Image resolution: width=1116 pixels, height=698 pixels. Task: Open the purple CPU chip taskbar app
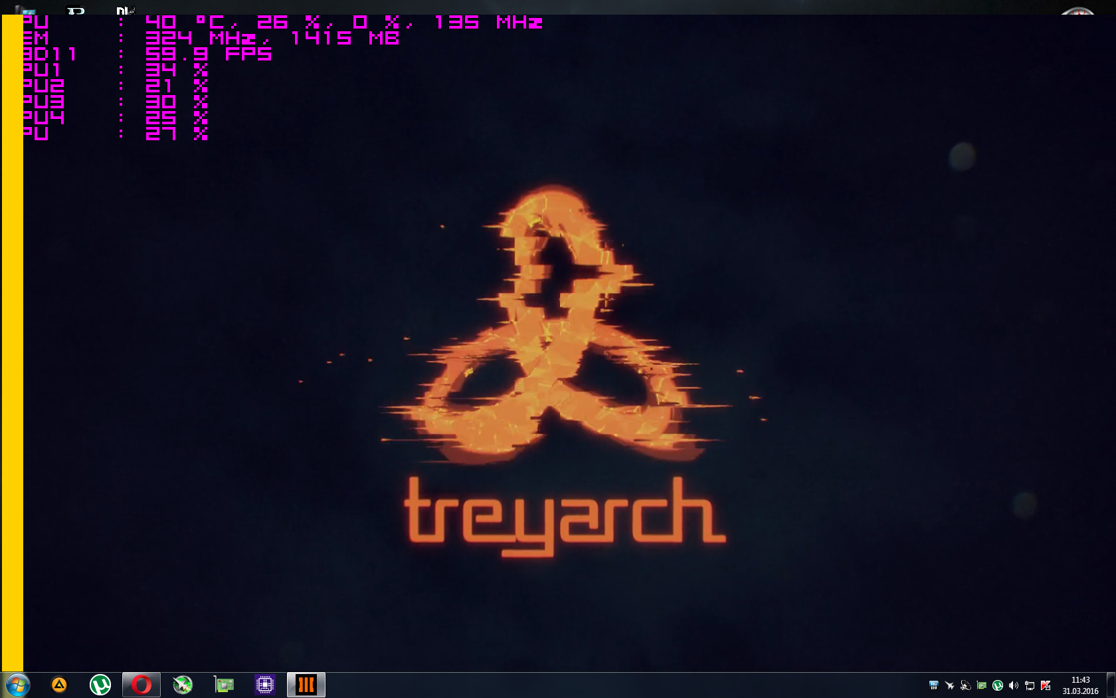point(265,685)
